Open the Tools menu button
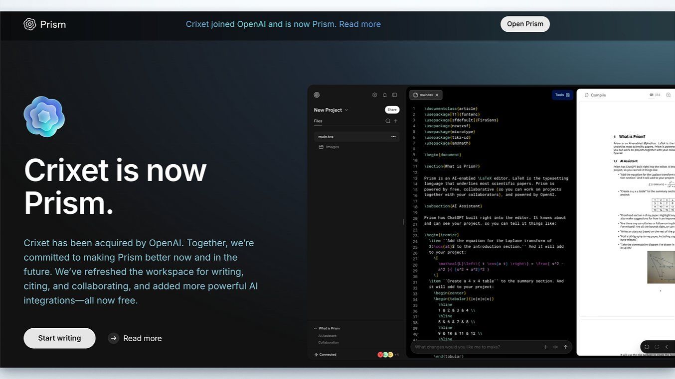675x379 pixels. point(562,95)
